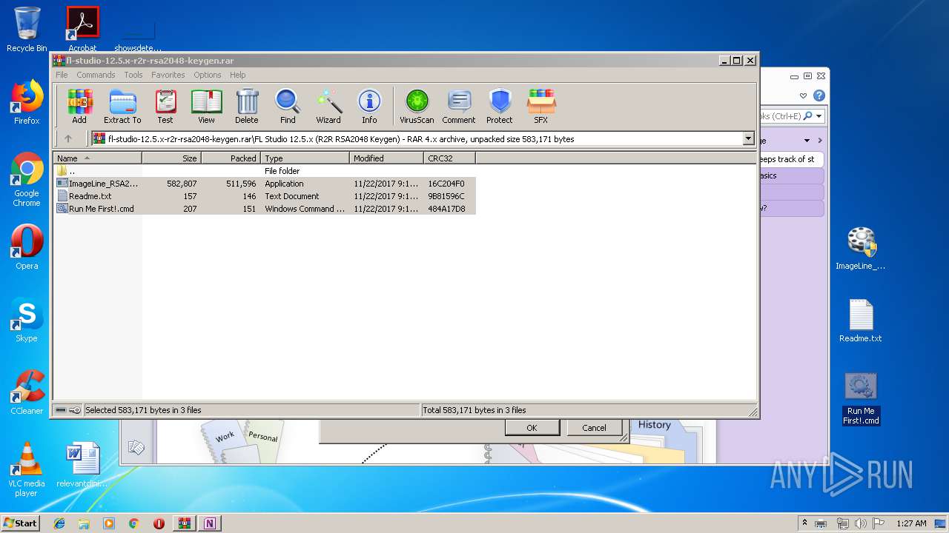Click the Opera desktop shortcut
The image size is (949, 533).
pyautogui.click(x=27, y=247)
